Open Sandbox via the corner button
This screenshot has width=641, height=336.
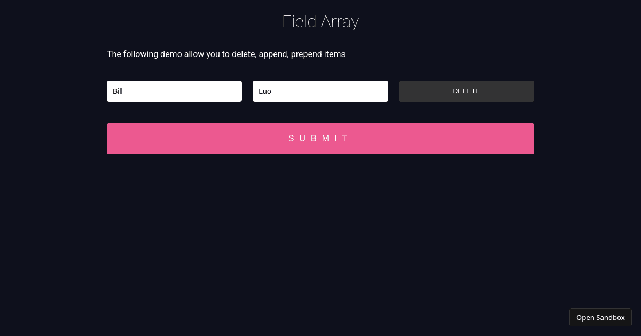tap(600, 317)
